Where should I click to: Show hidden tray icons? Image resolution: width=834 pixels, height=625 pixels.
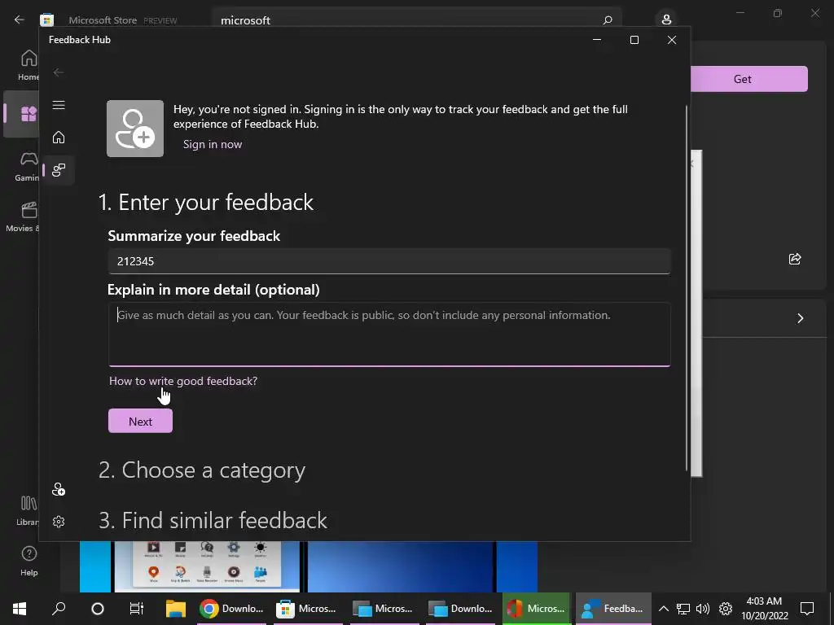click(663, 609)
